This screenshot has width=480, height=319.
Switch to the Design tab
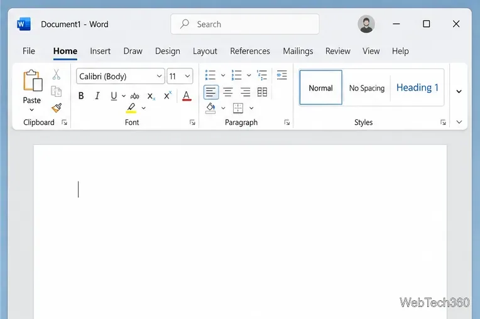(168, 51)
